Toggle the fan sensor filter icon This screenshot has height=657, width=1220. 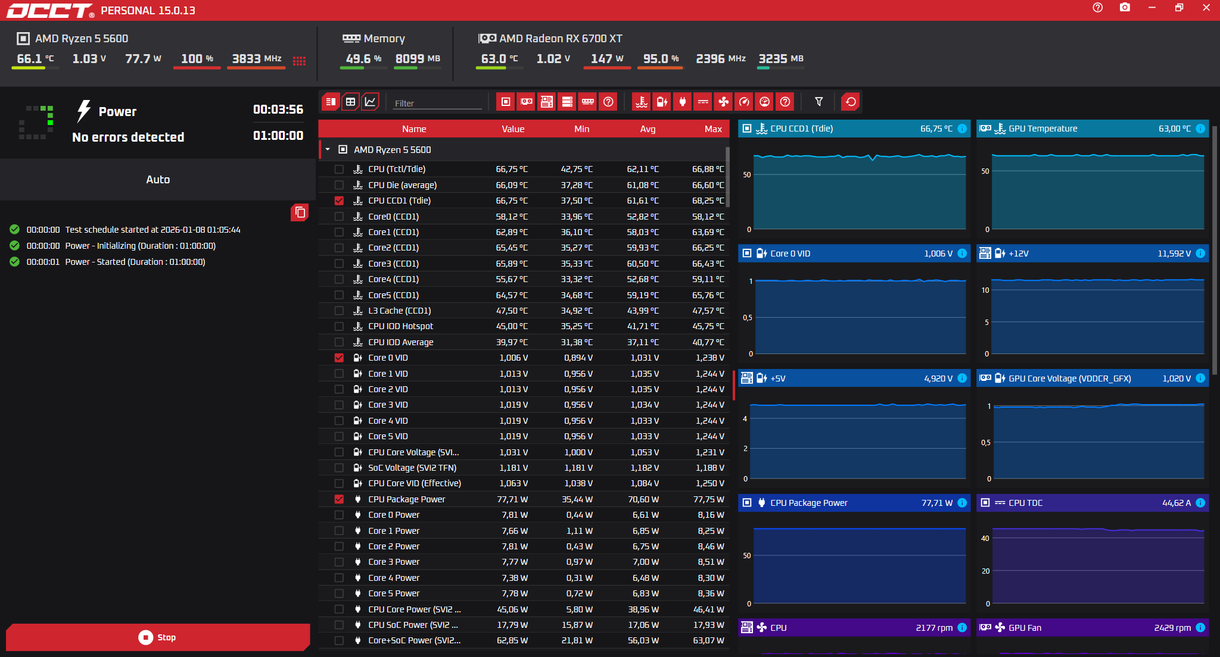coord(724,102)
